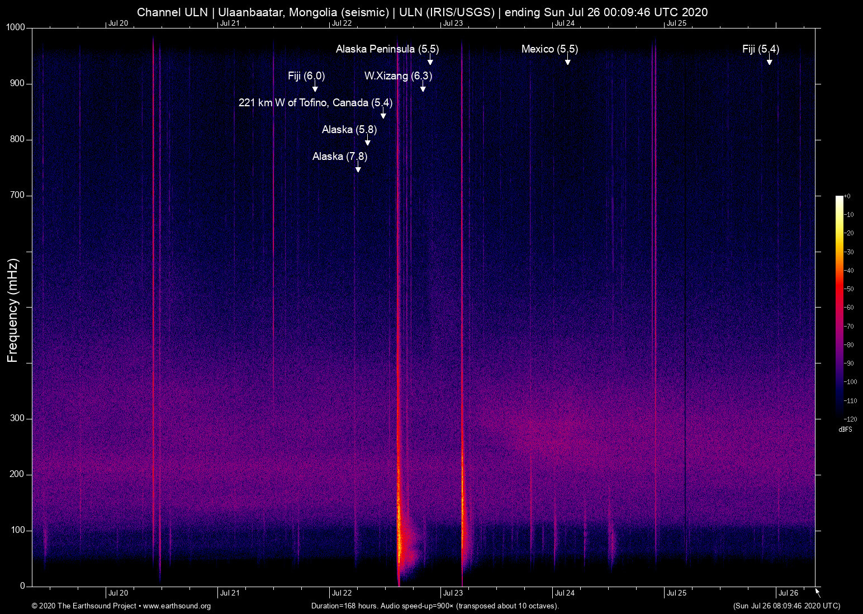Click Jul 26 on the bottom time axis

click(788, 593)
